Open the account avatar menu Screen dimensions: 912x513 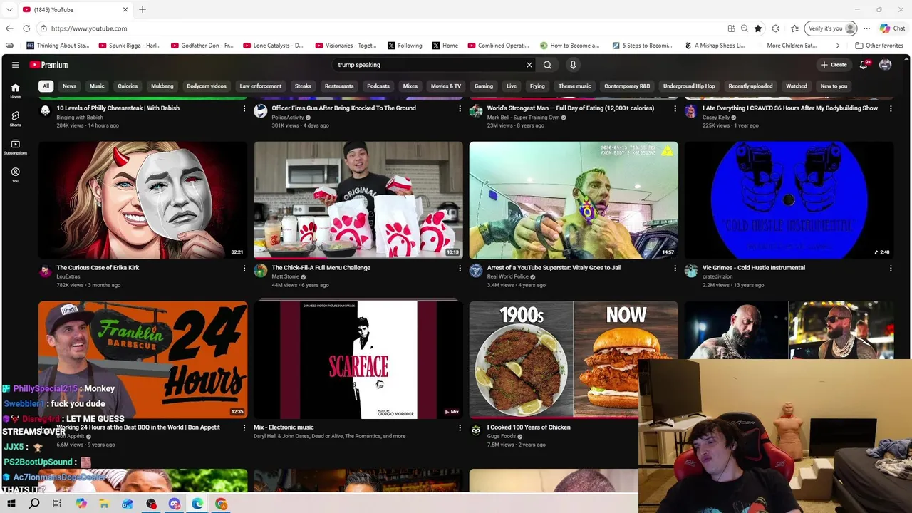click(x=886, y=65)
